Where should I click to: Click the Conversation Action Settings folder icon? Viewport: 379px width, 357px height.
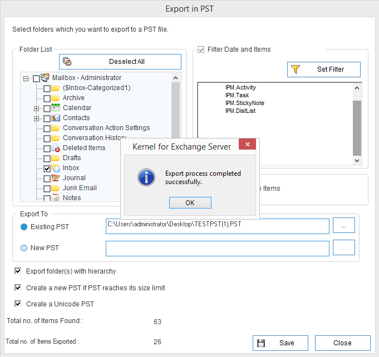click(56, 128)
